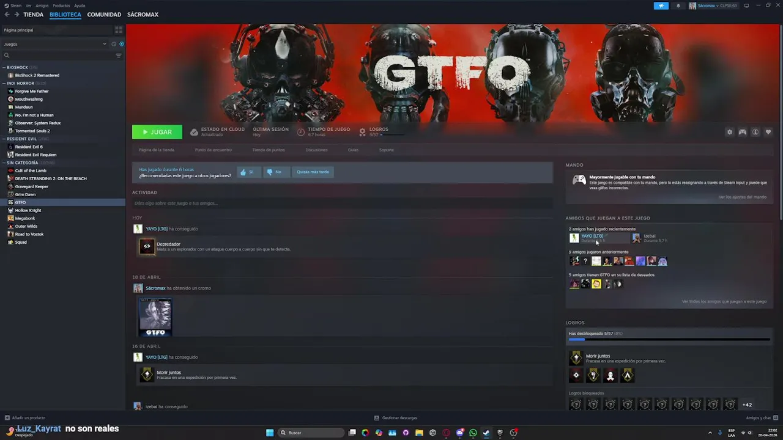Viewport: 783px width, 440px height.
Task: Click the green JUGAR play button
Action: click(x=157, y=132)
